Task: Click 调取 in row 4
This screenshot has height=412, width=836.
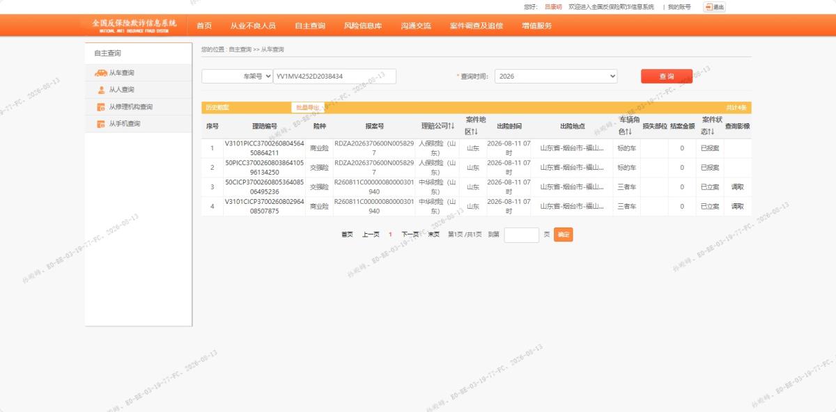Action: coord(737,207)
